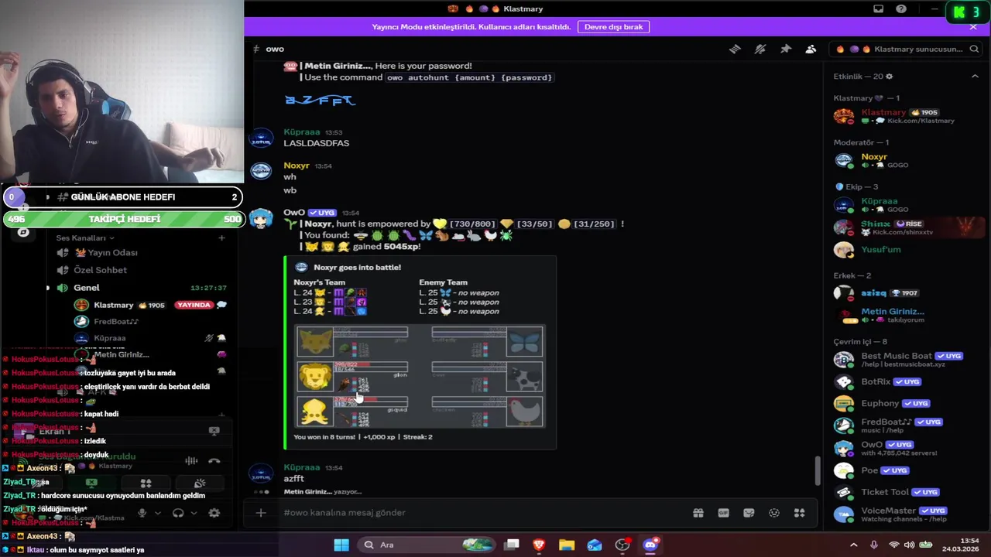This screenshot has width=991, height=557.
Task: Click Noxyr author name at 13:54
Action: tap(297, 166)
